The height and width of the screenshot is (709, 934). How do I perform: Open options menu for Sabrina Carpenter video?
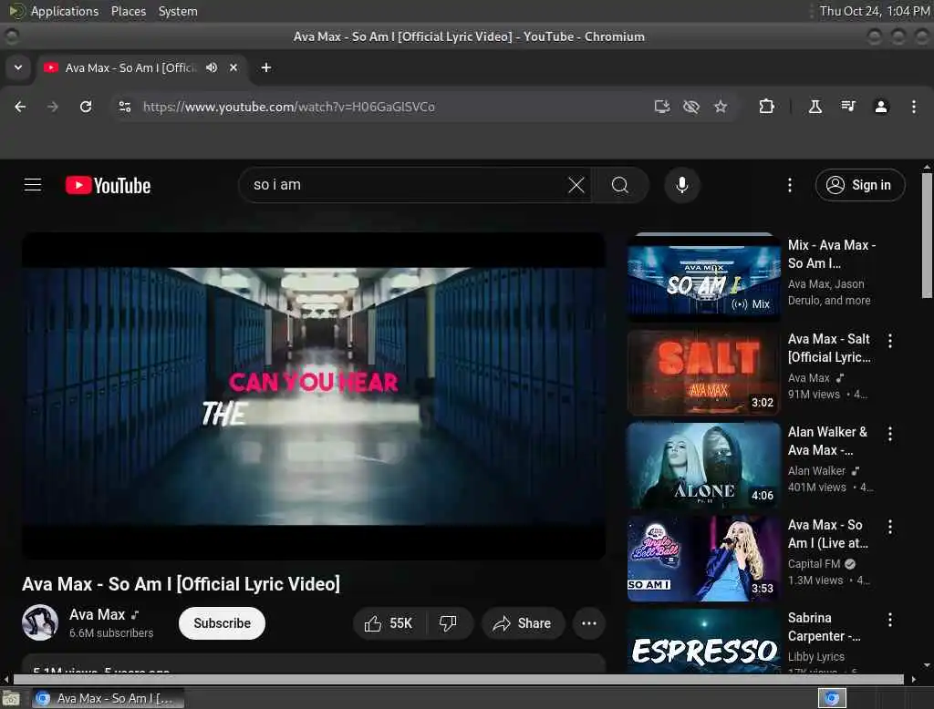890,619
